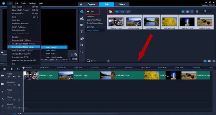This screenshot has width=216, height=115.
Task: Click the Video track camera icon
Action: click(x=3, y=75)
